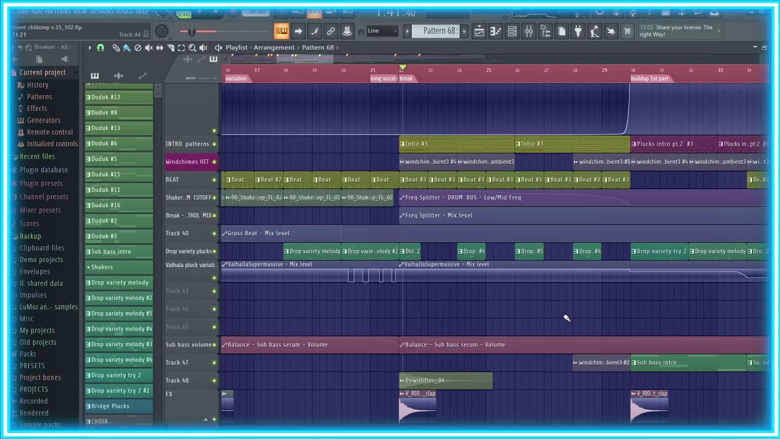Show pattern clips tab in picker

pyautogui.click(x=95, y=76)
